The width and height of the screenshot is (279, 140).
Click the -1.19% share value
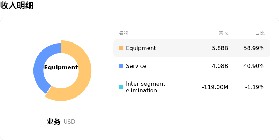tap(255, 87)
